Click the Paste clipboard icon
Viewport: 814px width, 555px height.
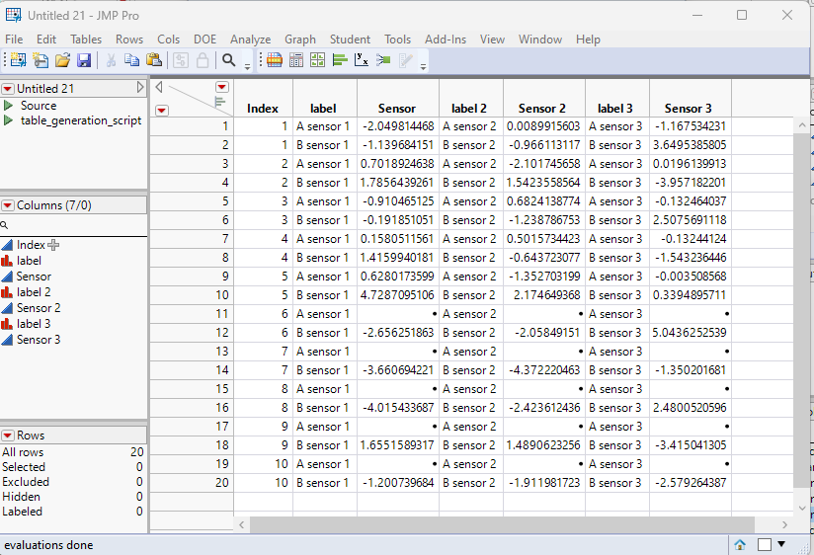(x=154, y=60)
